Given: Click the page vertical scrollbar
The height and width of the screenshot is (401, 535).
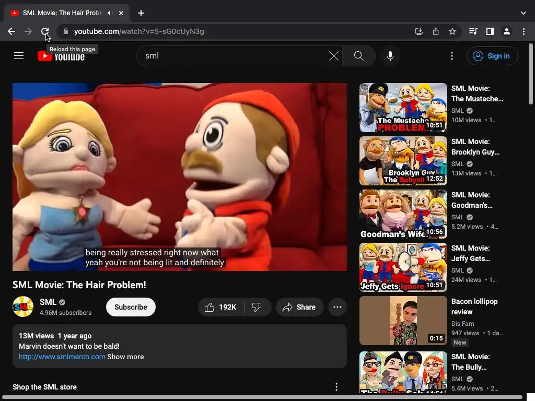Looking at the screenshot, I should (x=531, y=74).
